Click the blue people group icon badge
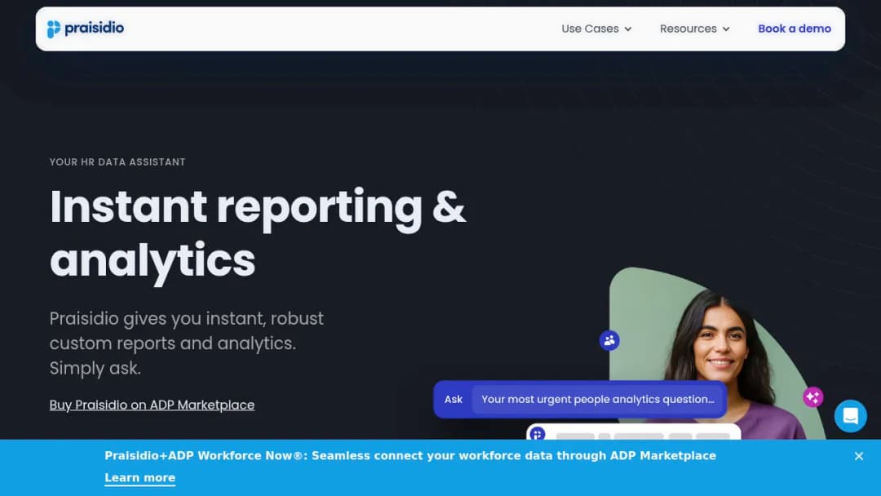This screenshot has width=881, height=496. click(609, 340)
